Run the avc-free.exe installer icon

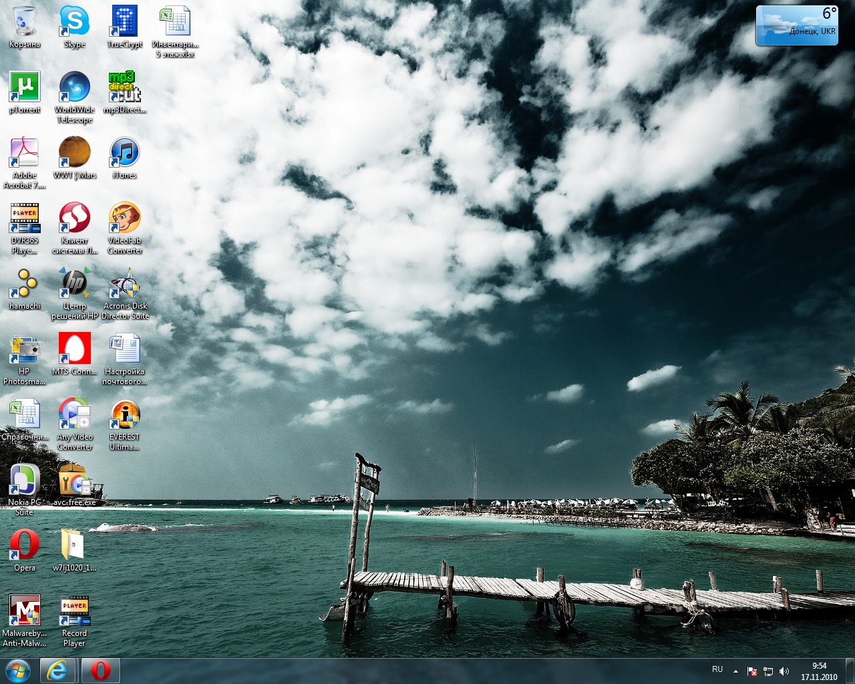[x=74, y=486]
